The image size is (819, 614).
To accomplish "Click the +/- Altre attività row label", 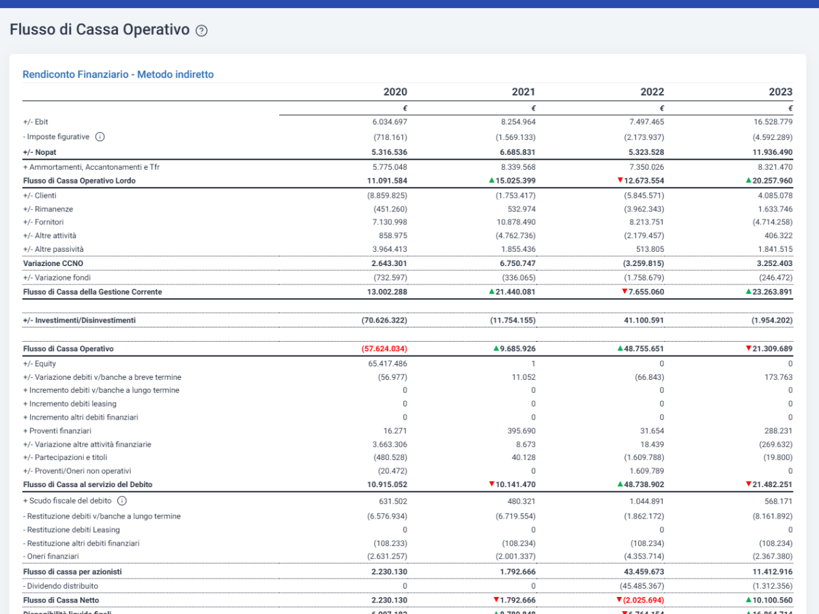I will tap(50, 235).
